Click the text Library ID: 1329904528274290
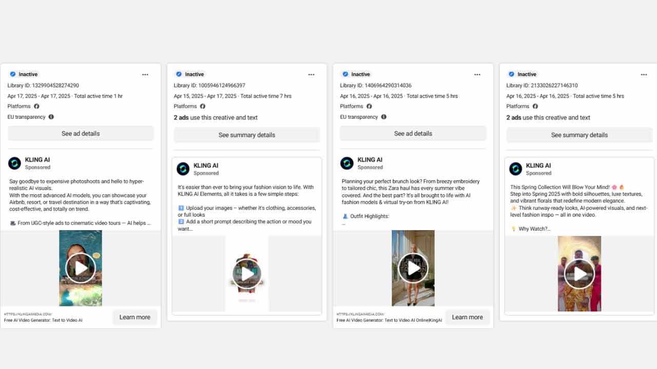This screenshot has width=657, height=369. (x=43, y=86)
